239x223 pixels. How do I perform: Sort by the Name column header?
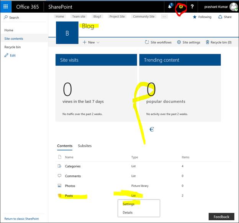tap(69, 157)
